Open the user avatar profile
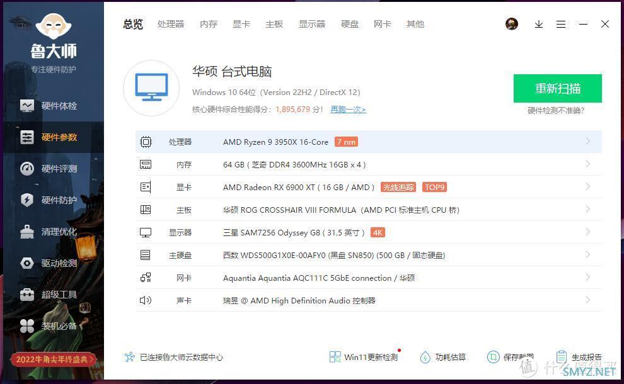Viewport: 624px width, 384px height. coord(512,25)
